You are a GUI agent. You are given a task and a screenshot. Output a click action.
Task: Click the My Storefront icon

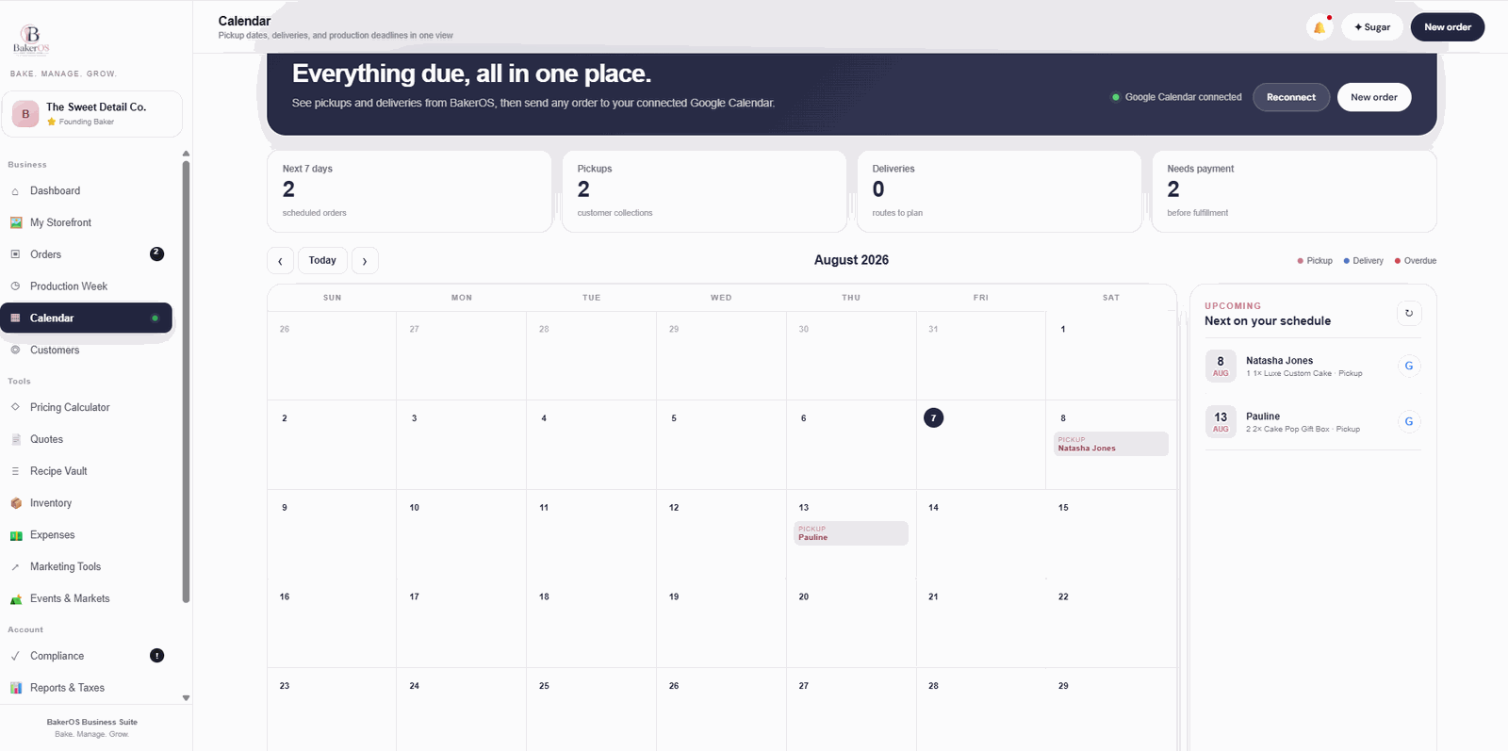[15, 223]
